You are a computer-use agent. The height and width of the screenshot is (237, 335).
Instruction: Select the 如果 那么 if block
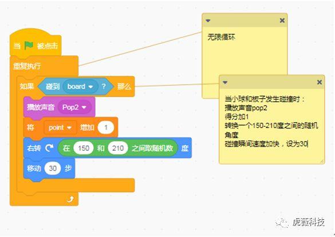click(x=27, y=86)
